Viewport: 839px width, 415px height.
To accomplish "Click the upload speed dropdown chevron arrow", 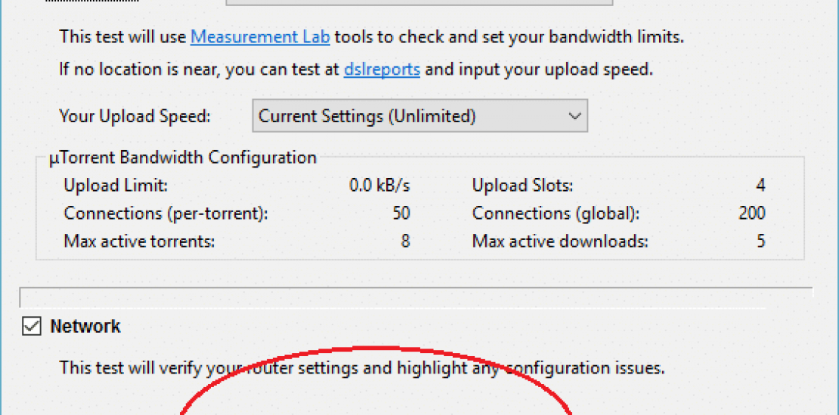I will tap(574, 116).
